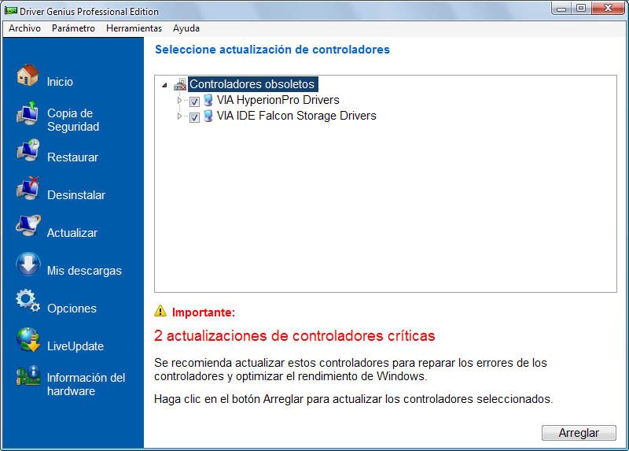Select VIA IDE Falcon Storage Drivers row text
This screenshot has height=451, width=629.
coord(296,116)
